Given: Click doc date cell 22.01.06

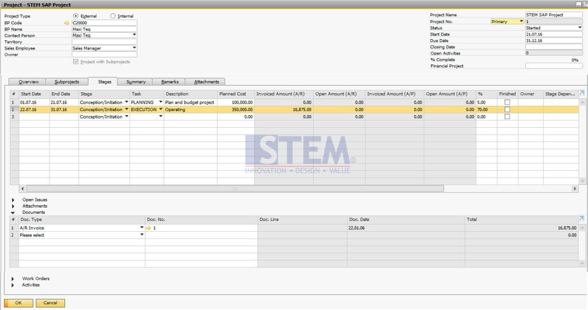Looking at the screenshot, I should coord(406,228).
